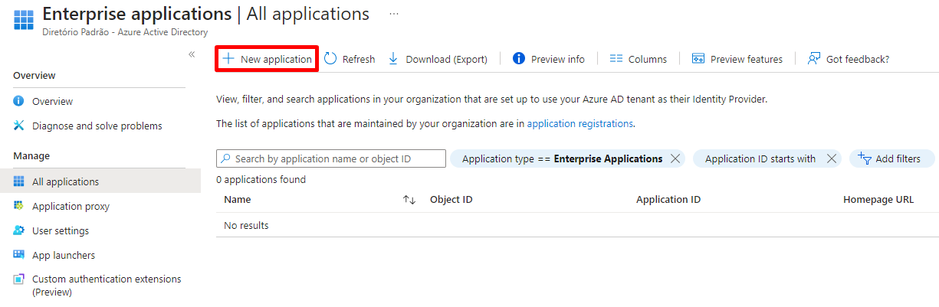Remove the Application type filter
939x307 pixels.
click(x=675, y=158)
